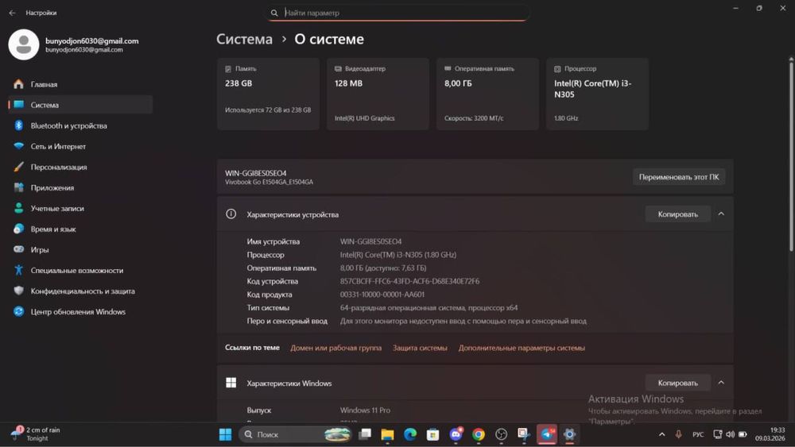Screen dimensions: 795x447
Task: Open the Защита системы link
Action: point(420,348)
